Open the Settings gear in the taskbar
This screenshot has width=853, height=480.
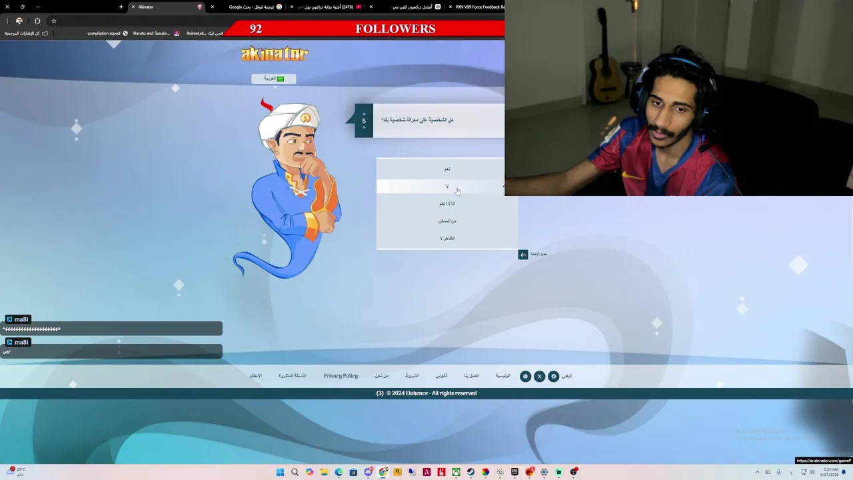[544, 472]
